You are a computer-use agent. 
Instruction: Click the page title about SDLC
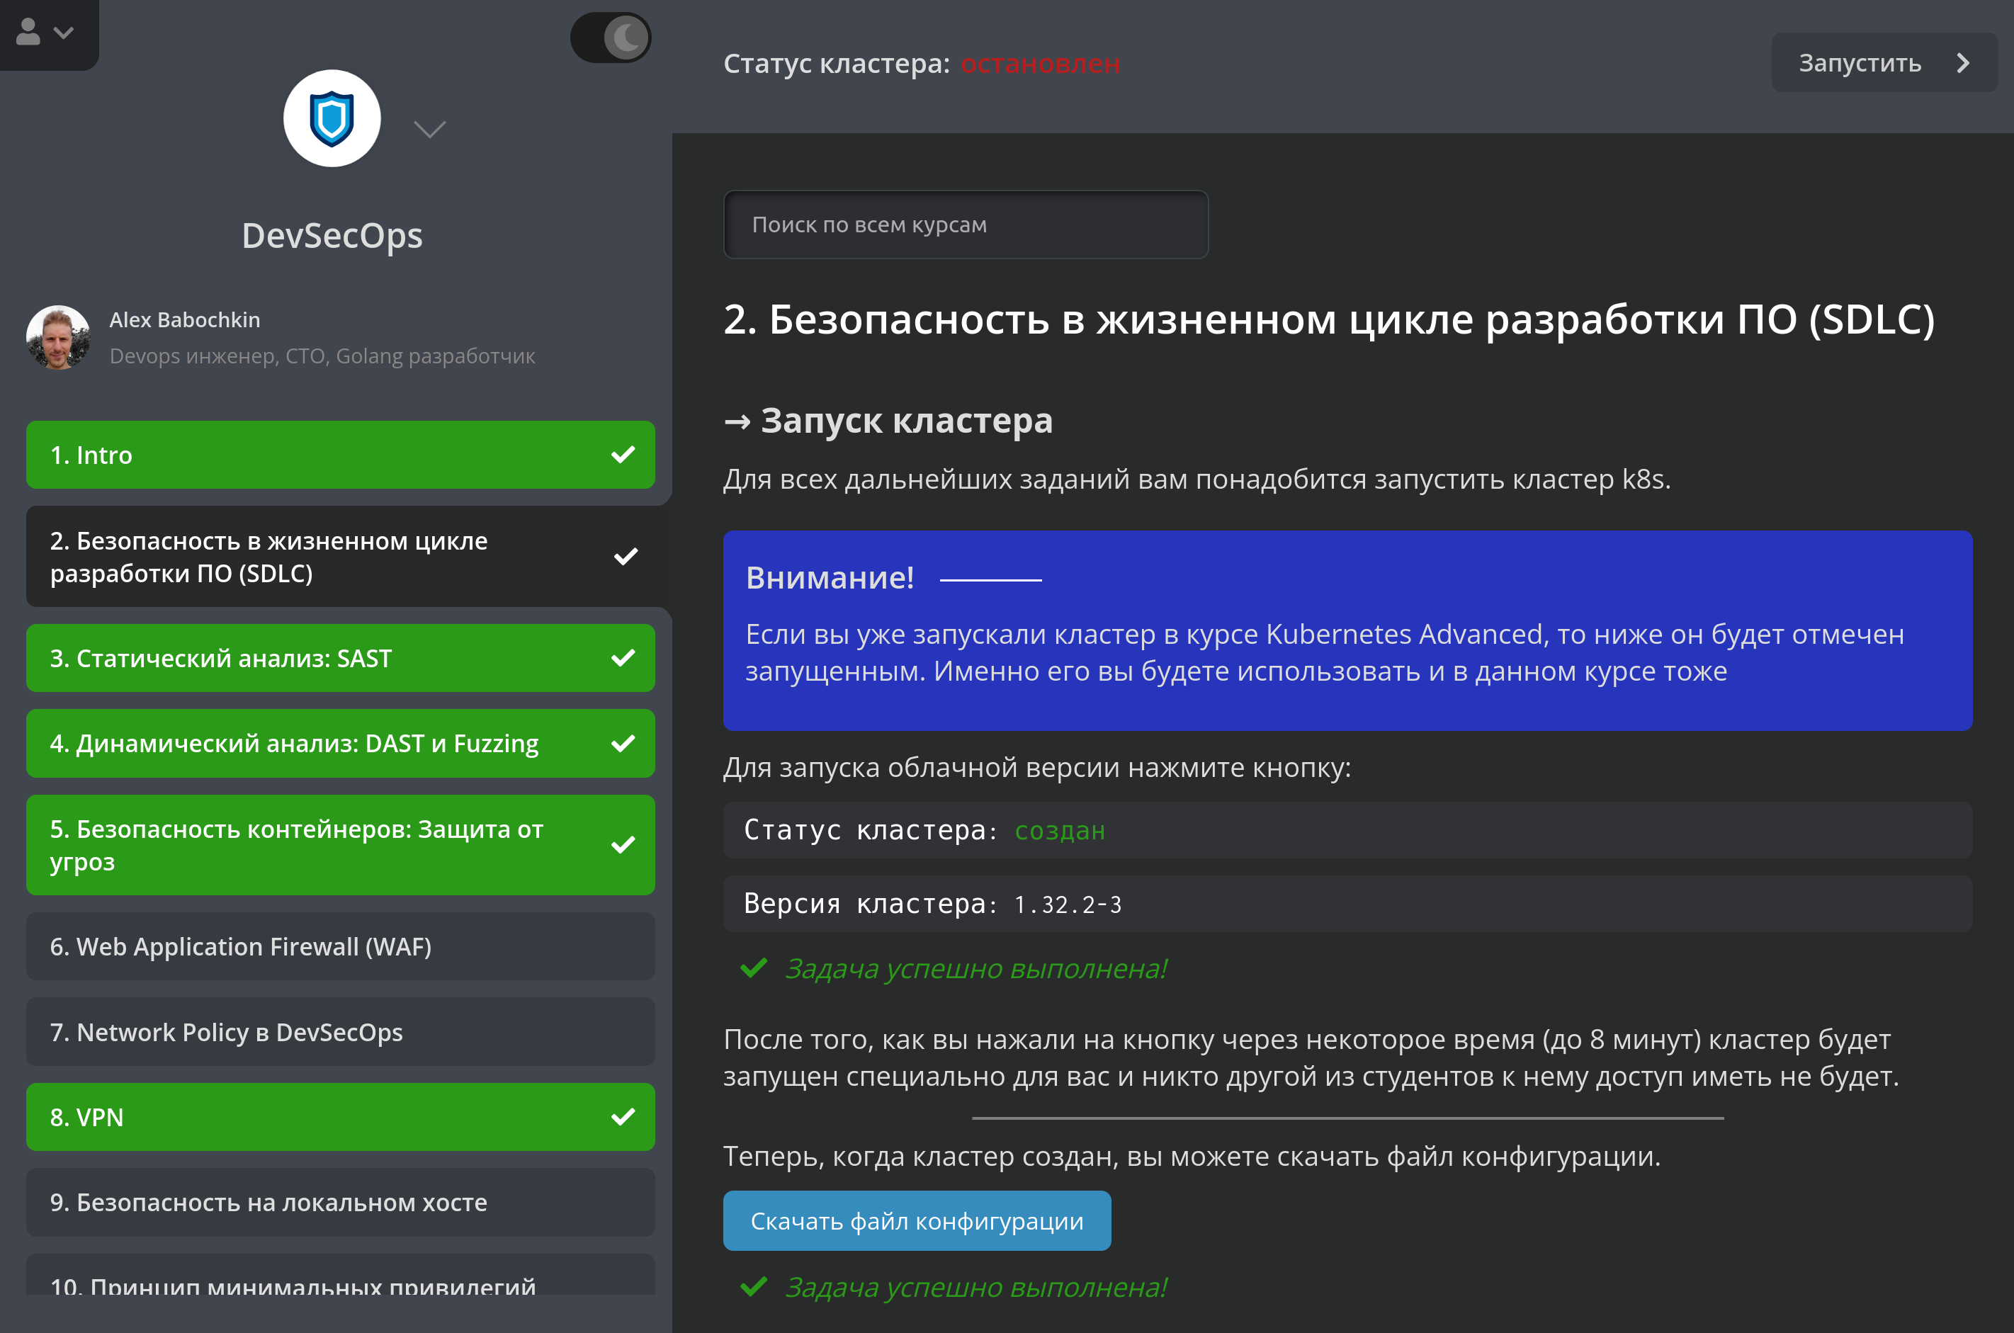pos(1329,319)
